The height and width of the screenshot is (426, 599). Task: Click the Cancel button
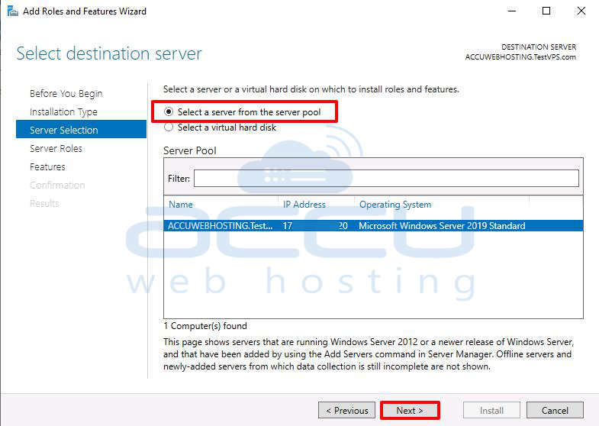click(x=555, y=410)
